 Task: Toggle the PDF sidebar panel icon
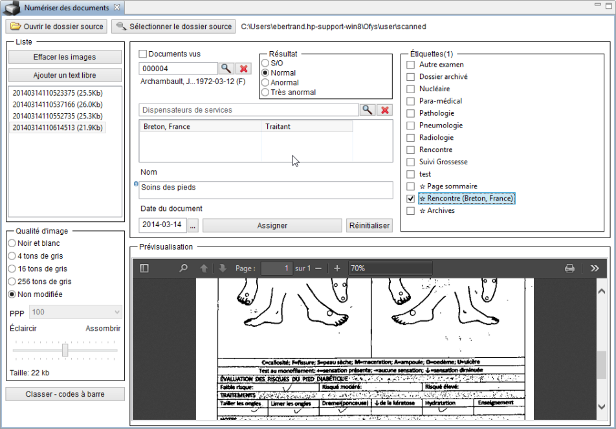[x=144, y=268]
